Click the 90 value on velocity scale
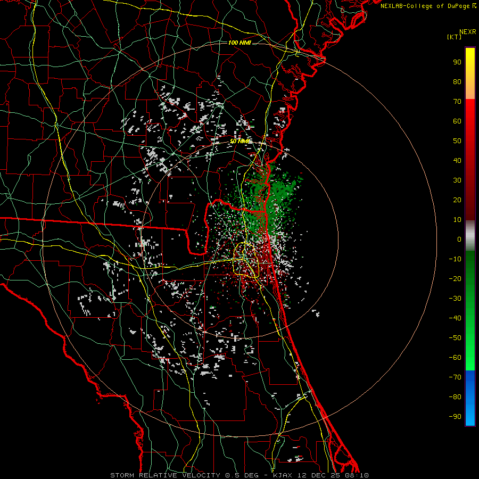The image size is (479, 479). coord(457,62)
